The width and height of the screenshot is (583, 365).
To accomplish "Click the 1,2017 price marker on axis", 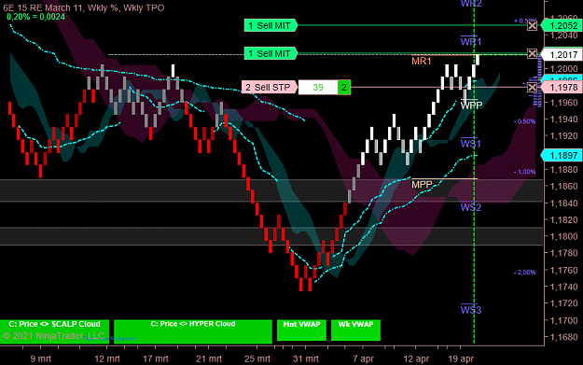I will [562, 54].
